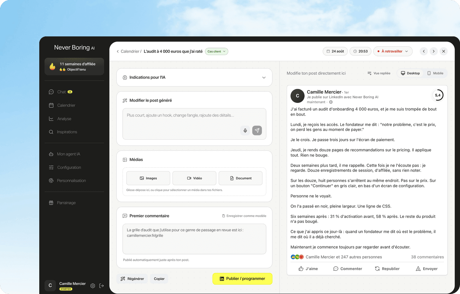Open the Configuration page
This screenshot has width=460, height=294.
pyautogui.click(x=65, y=167)
